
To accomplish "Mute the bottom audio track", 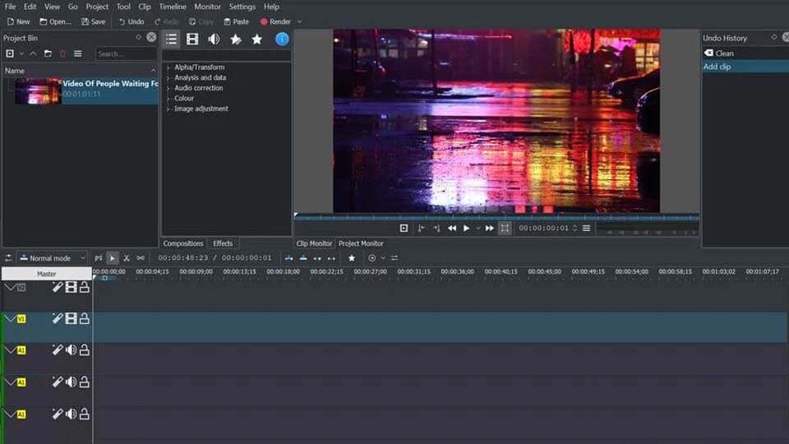I will pos(71,414).
